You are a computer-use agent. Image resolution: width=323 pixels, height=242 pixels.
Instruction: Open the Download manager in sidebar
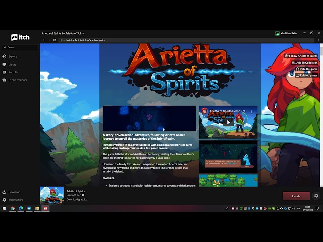click(x=14, y=192)
